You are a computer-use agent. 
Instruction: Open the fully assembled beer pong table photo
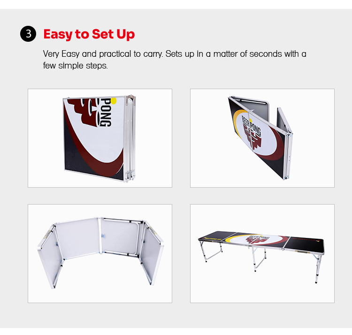(262, 253)
